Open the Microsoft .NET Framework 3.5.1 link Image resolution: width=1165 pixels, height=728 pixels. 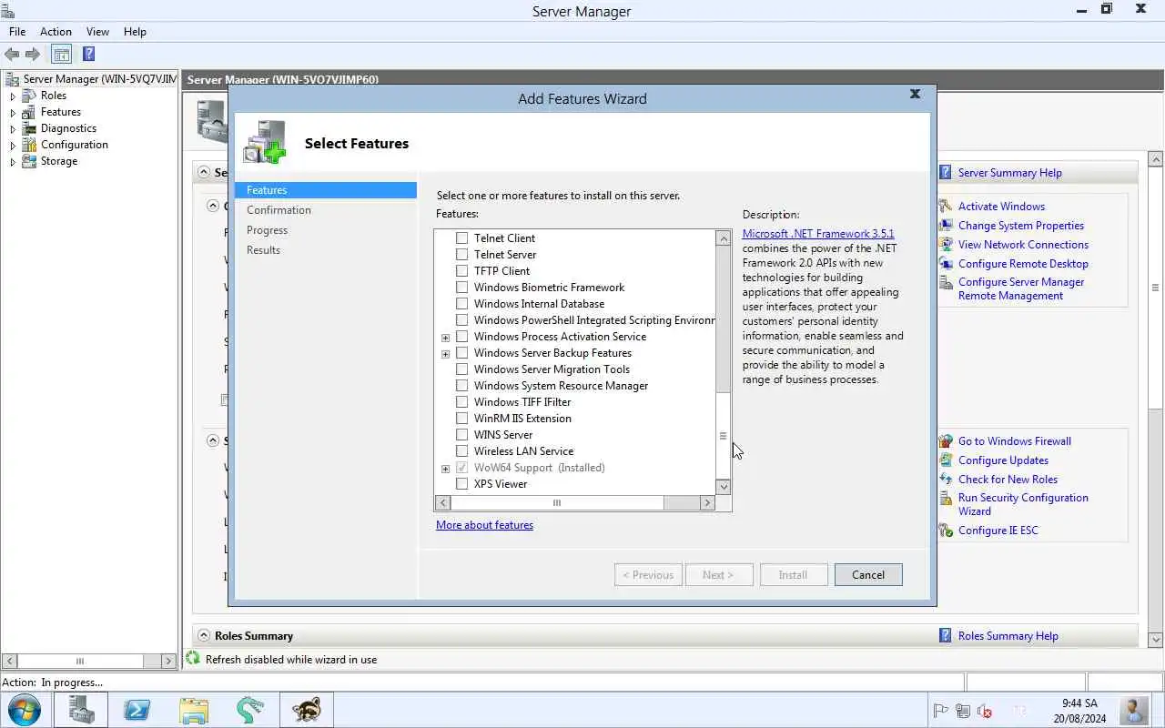coord(818,234)
